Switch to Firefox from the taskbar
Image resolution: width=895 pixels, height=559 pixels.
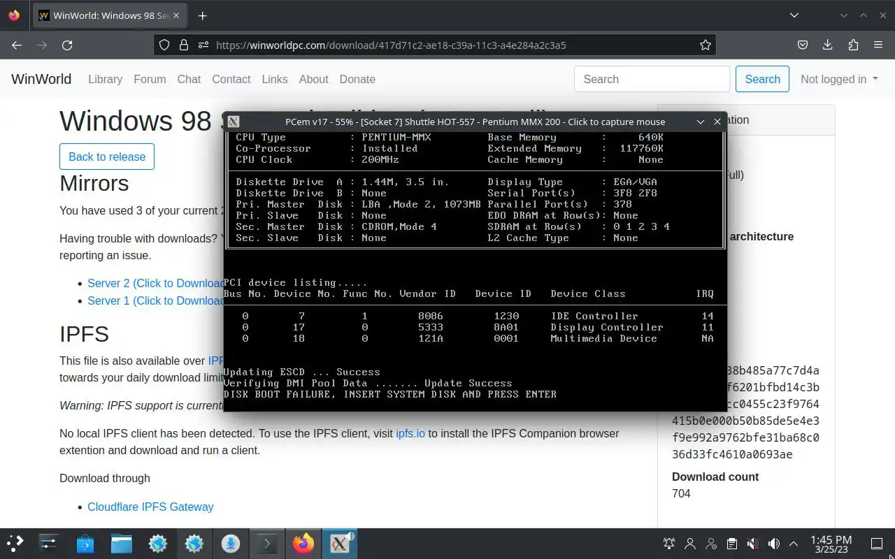pos(303,543)
